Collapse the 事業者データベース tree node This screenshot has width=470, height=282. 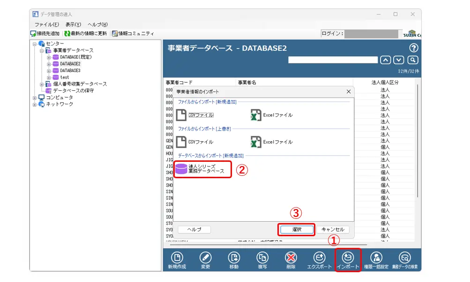tap(42, 51)
